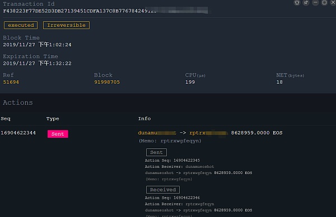Open the dunamu sender account link
This screenshot has height=217, width=336.
pos(157,133)
